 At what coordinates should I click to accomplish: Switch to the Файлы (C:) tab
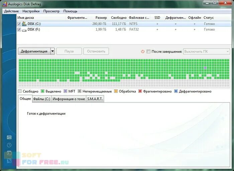coord(42,99)
